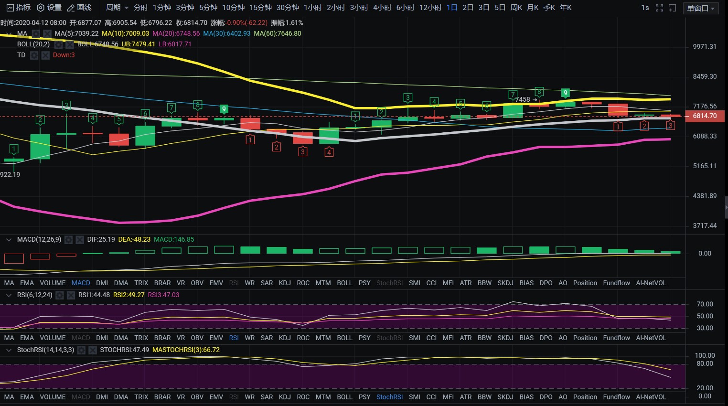
Task: Open the 指标 indicators panel
Action: tap(21, 7)
